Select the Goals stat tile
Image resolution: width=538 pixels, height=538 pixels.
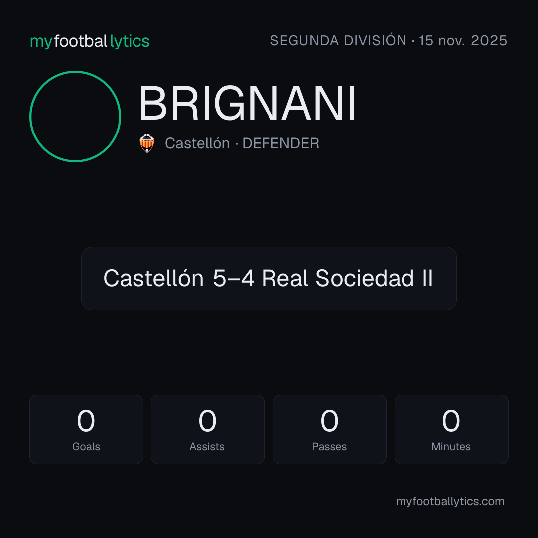[x=86, y=429]
